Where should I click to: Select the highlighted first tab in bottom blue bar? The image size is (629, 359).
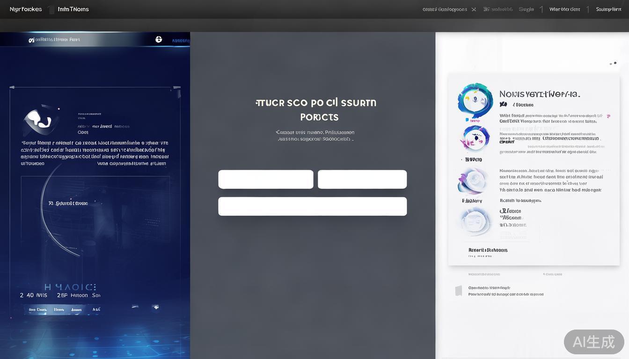(x=37, y=309)
